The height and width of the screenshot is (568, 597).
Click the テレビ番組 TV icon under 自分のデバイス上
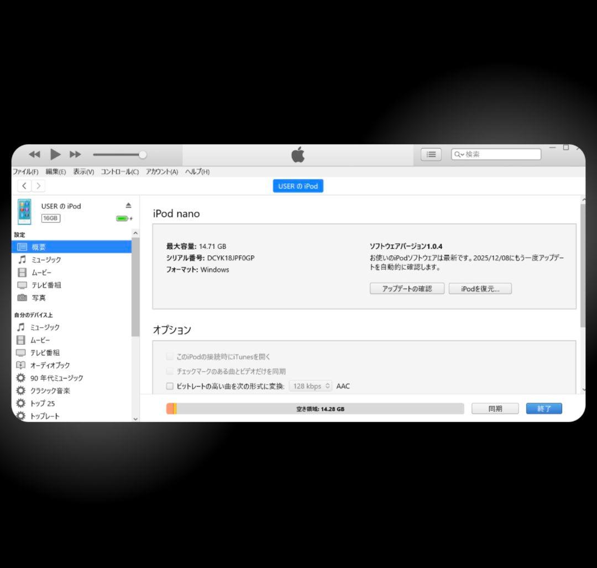click(22, 353)
